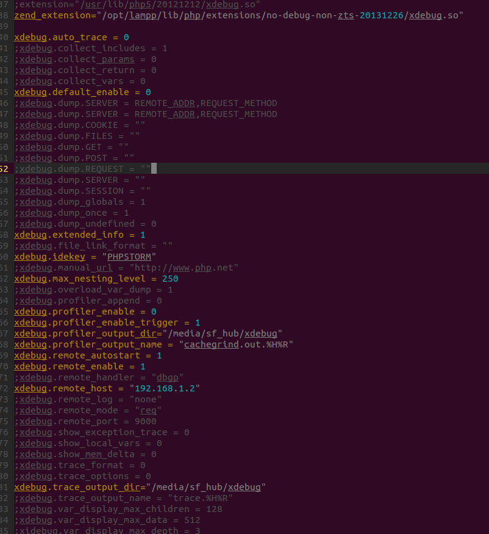Click the 'xdebug.remote_enable = 1' line
The image size is (489, 534).
click(x=80, y=366)
